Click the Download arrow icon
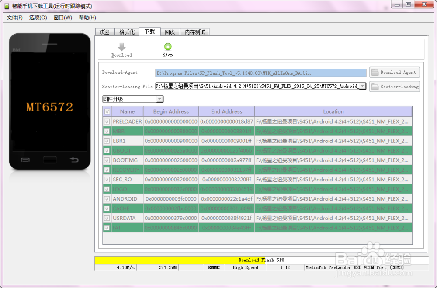437x288 pixels. pyautogui.click(x=122, y=47)
